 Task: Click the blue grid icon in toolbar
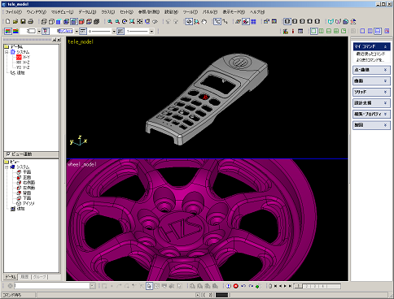[x=253, y=21]
